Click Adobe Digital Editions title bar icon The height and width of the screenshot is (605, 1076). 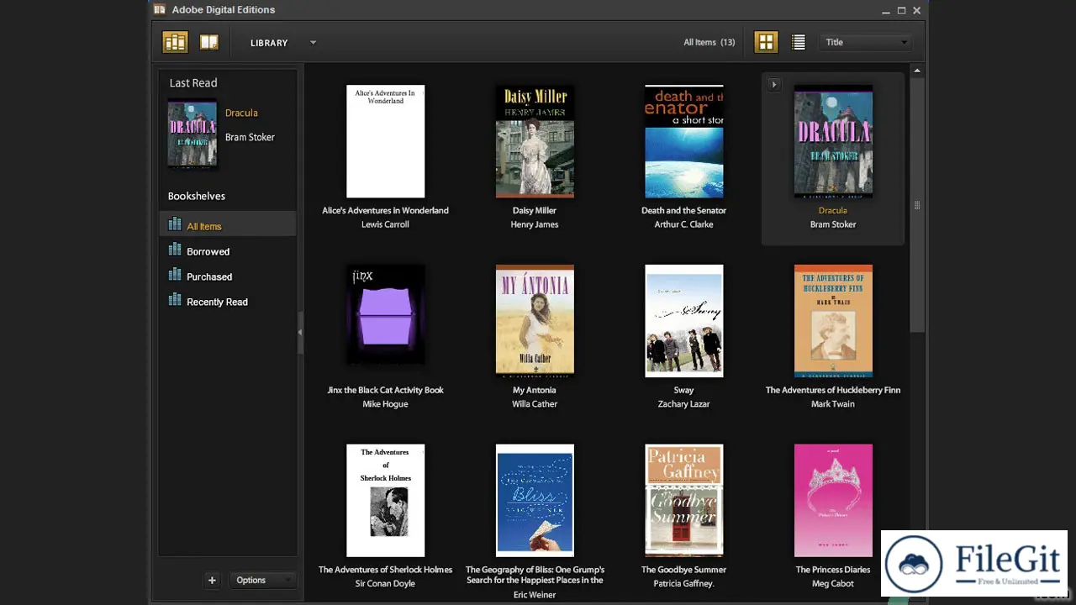click(x=160, y=10)
